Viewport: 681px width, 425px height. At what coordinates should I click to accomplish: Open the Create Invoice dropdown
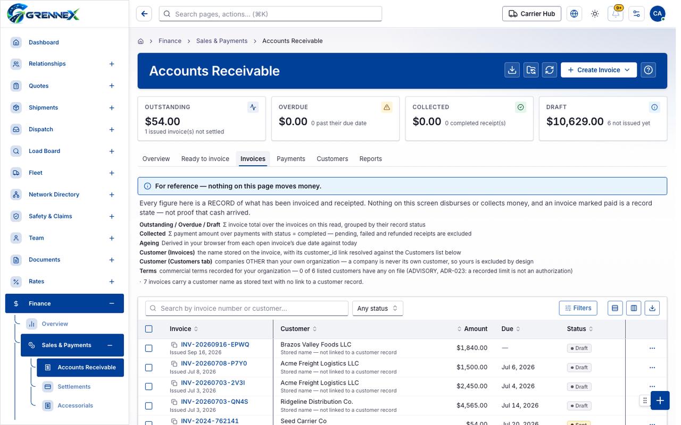(x=599, y=70)
